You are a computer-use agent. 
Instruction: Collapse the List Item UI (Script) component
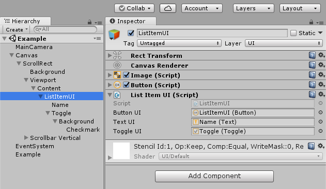tap(110, 95)
